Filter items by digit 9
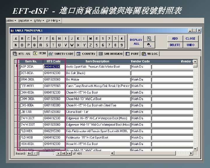Viewport: 210px width, 168px height. [x=122, y=45]
